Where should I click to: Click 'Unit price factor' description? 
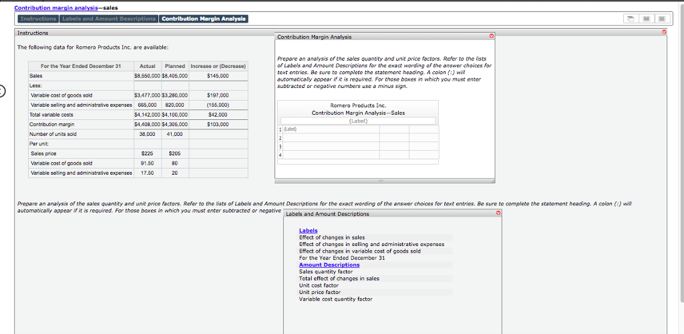pyautogui.click(x=320, y=292)
